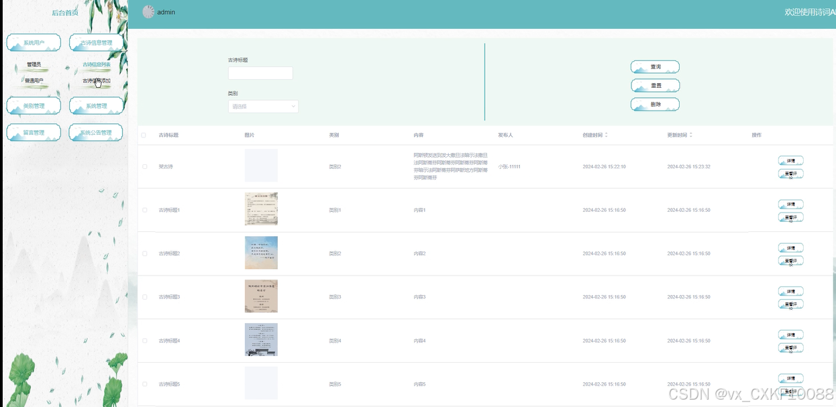Click the 古诗标题4 title cell
The height and width of the screenshot is (407, 836).
coord(169,341)
